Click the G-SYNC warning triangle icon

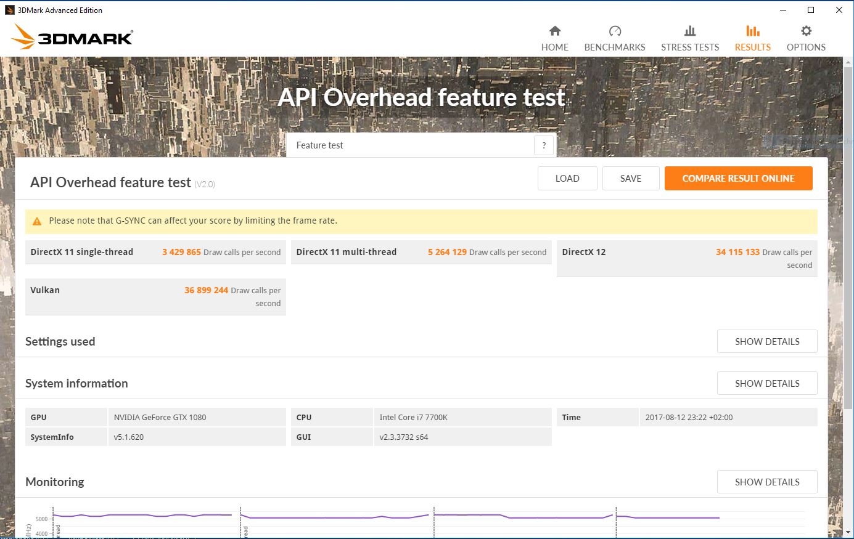37,221
